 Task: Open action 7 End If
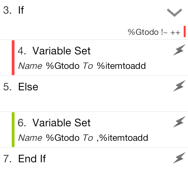(x=32, y=159)
